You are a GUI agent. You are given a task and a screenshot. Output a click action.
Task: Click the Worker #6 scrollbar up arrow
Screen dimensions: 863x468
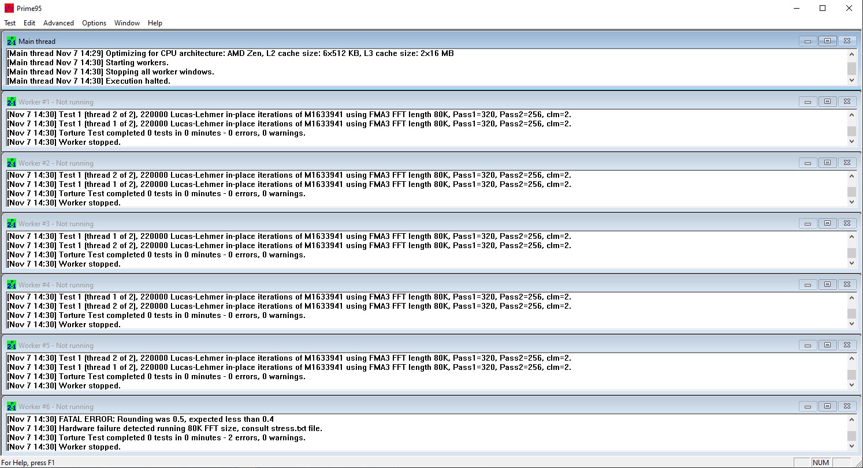851,420
